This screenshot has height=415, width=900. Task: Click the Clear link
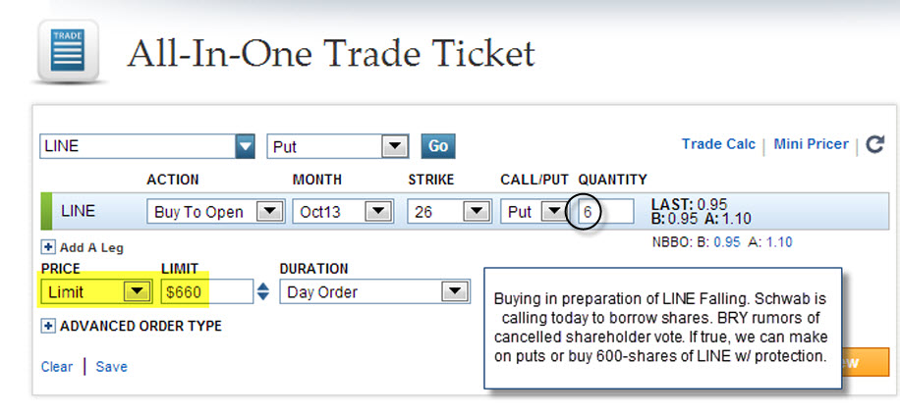point(57,367)
